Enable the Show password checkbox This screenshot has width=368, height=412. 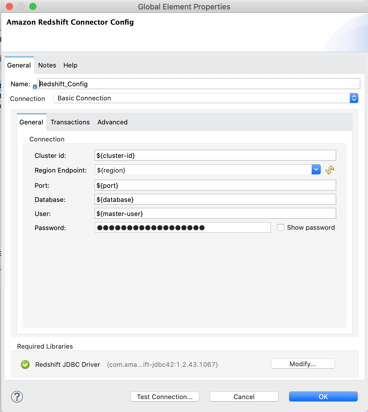click(281, 227)
